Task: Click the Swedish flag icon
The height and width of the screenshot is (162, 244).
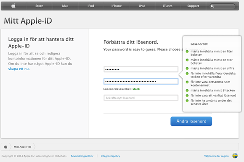Action: coord(235,156)
